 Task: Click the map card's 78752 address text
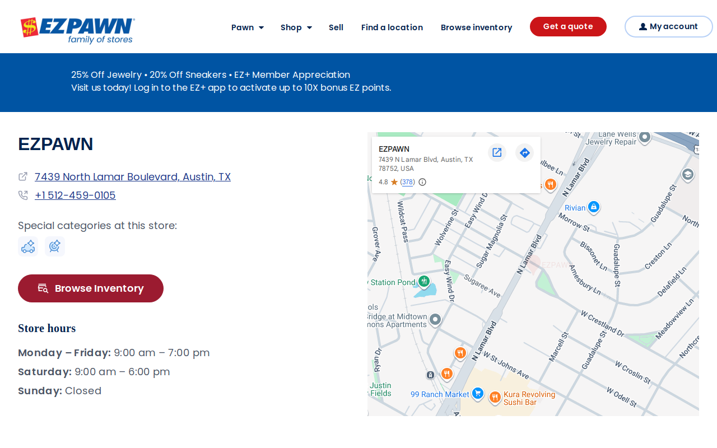tap(426, 164)
